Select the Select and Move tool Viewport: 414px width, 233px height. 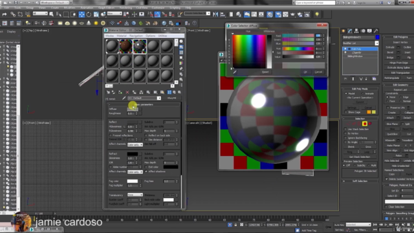pyautogui.click(x=82, y=14)
